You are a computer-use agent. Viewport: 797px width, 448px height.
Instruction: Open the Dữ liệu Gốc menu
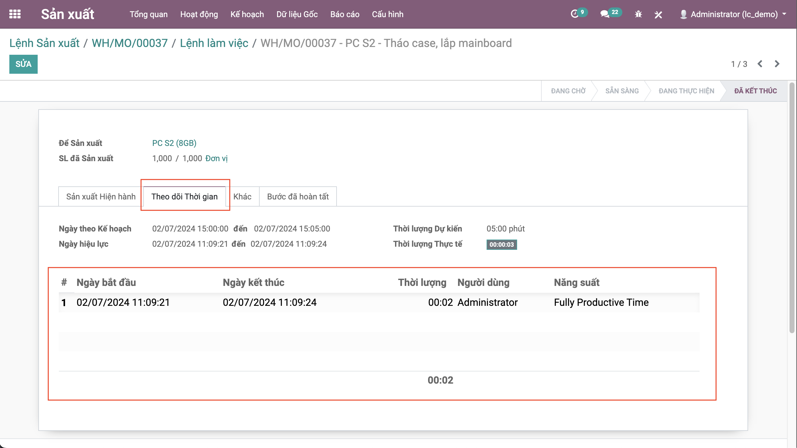(x=297, y=14)
